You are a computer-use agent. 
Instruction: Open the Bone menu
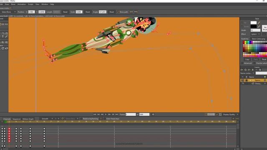(13, 4)
